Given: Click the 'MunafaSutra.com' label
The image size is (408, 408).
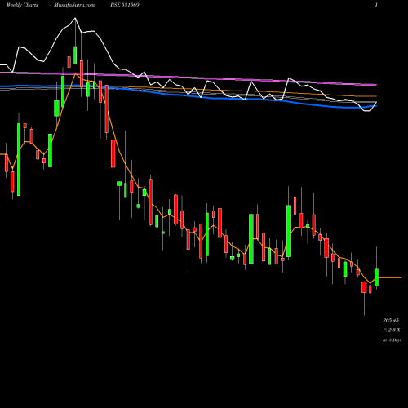Looking at the screenshot, I should point(74,5).
